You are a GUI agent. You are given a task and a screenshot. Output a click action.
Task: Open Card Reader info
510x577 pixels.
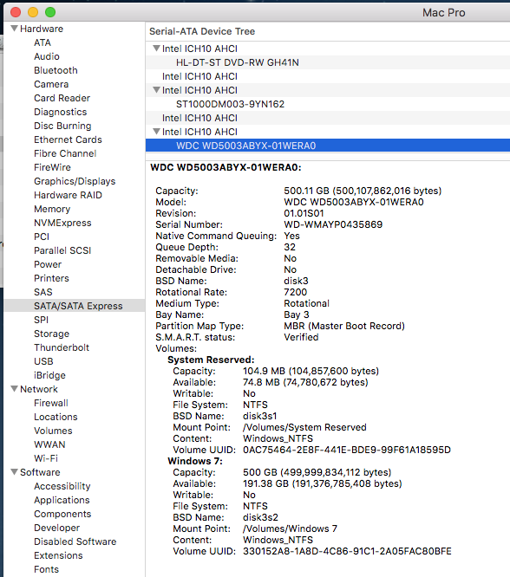[62, 98]
